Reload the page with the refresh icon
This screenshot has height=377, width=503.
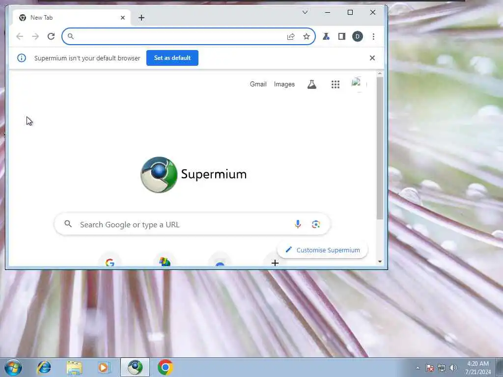pyautogui.click(x=51, y=36)
